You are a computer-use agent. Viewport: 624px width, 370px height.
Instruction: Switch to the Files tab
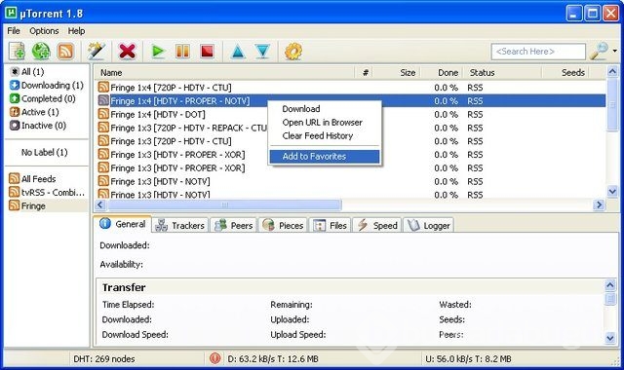tap(330, 225)
